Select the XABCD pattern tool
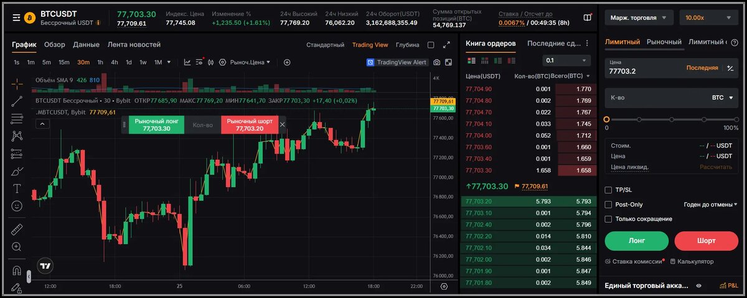This screenshot has height=298, width=747. (x=17, y=136)
